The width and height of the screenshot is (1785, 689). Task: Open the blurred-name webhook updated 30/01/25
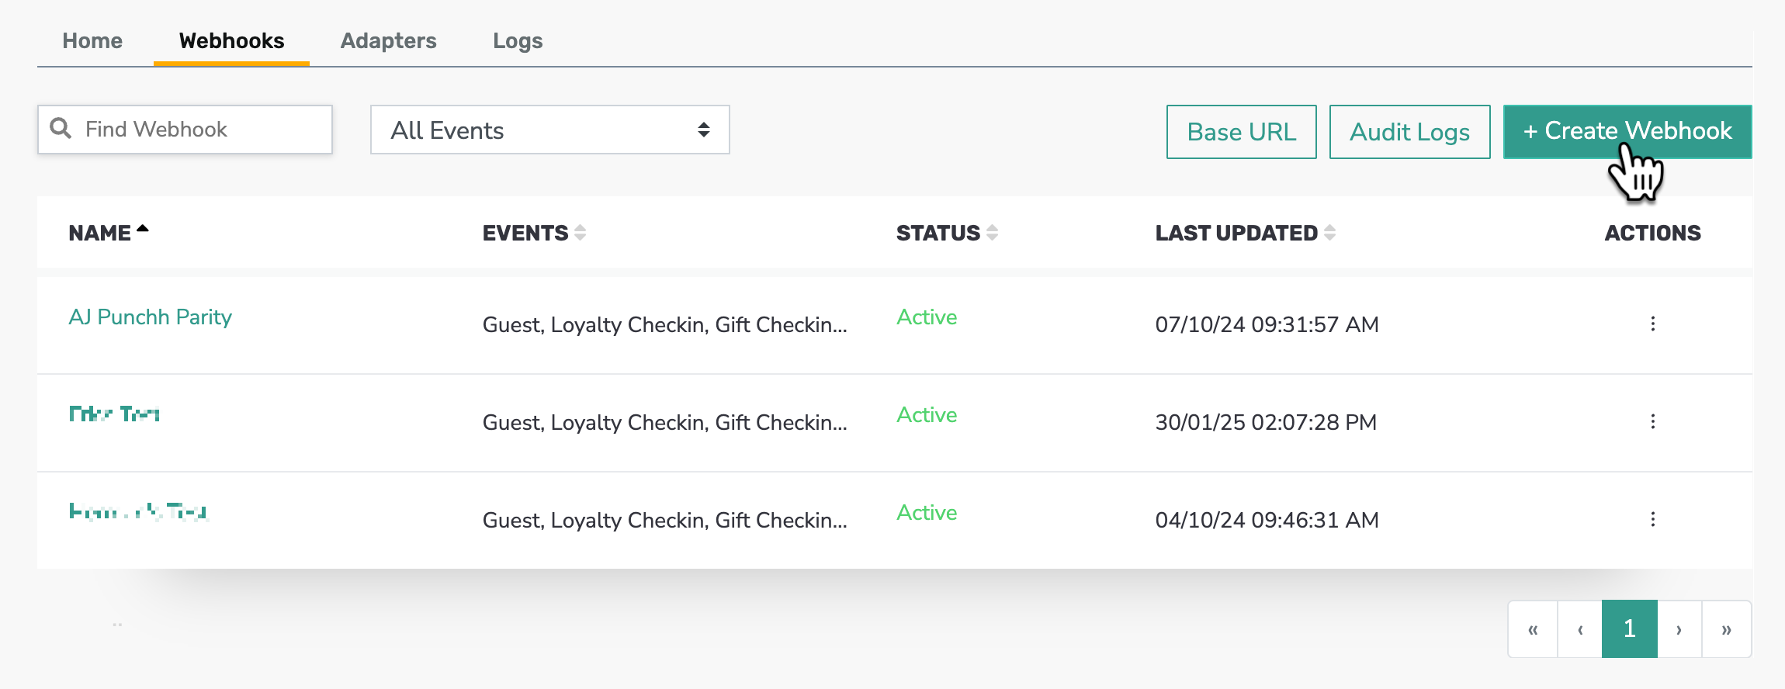point(114,414)
